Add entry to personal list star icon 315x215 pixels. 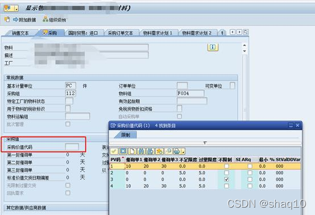159,151
